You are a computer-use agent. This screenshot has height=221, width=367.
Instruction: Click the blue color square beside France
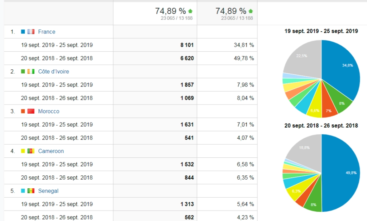click(x=23, y=32)
